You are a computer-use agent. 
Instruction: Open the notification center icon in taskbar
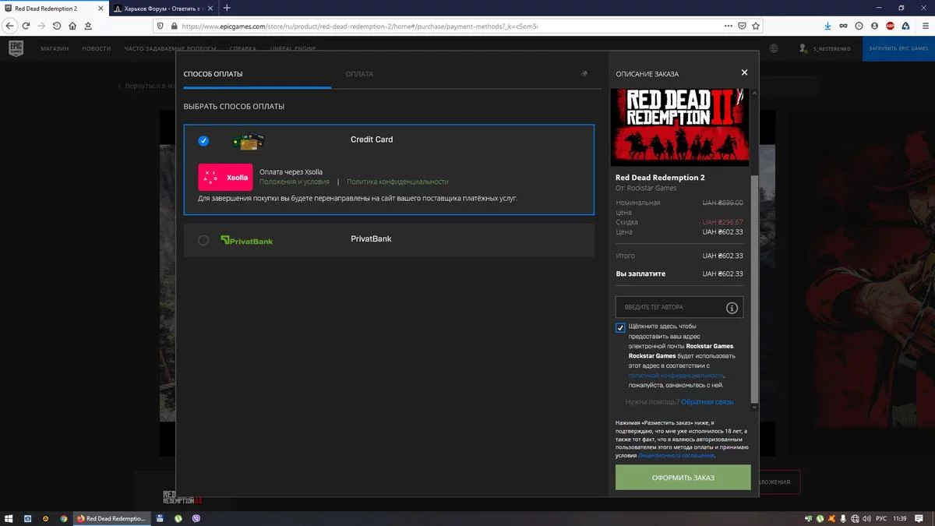coord(921,518)
